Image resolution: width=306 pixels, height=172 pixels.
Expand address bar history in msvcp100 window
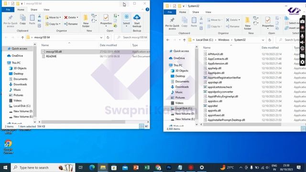[x=101, y=37]
